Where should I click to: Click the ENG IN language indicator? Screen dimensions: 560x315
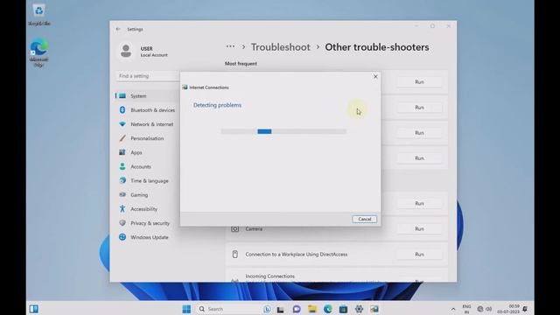coord(466,309)
